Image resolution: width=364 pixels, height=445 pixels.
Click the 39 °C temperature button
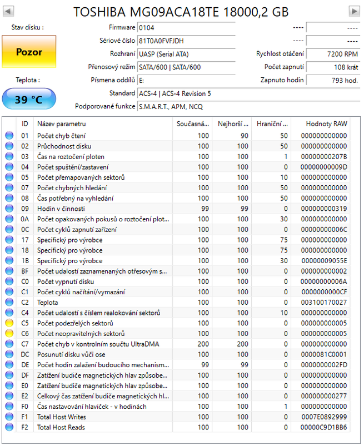point(29,100)
